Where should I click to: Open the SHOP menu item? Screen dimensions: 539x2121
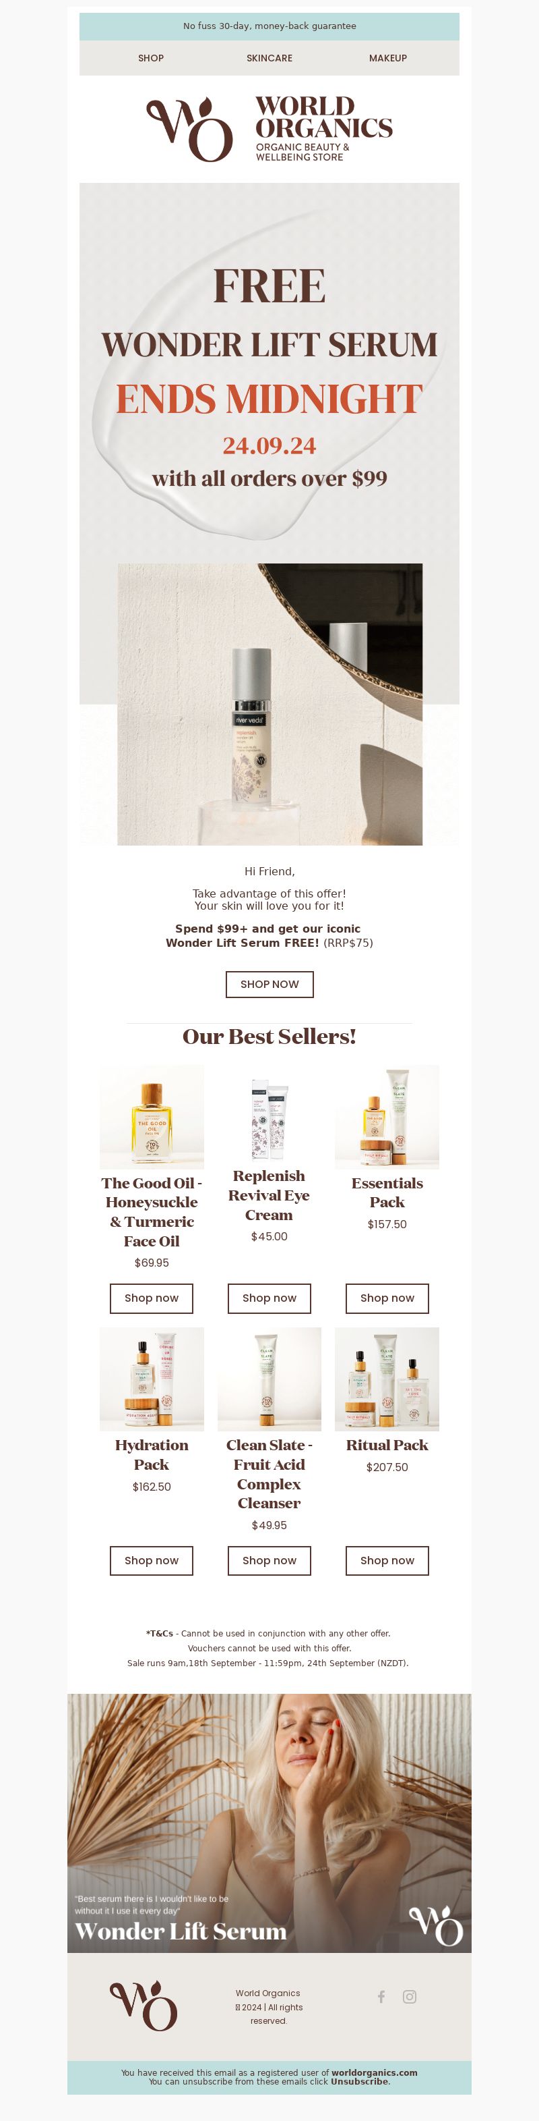point(151,59)
